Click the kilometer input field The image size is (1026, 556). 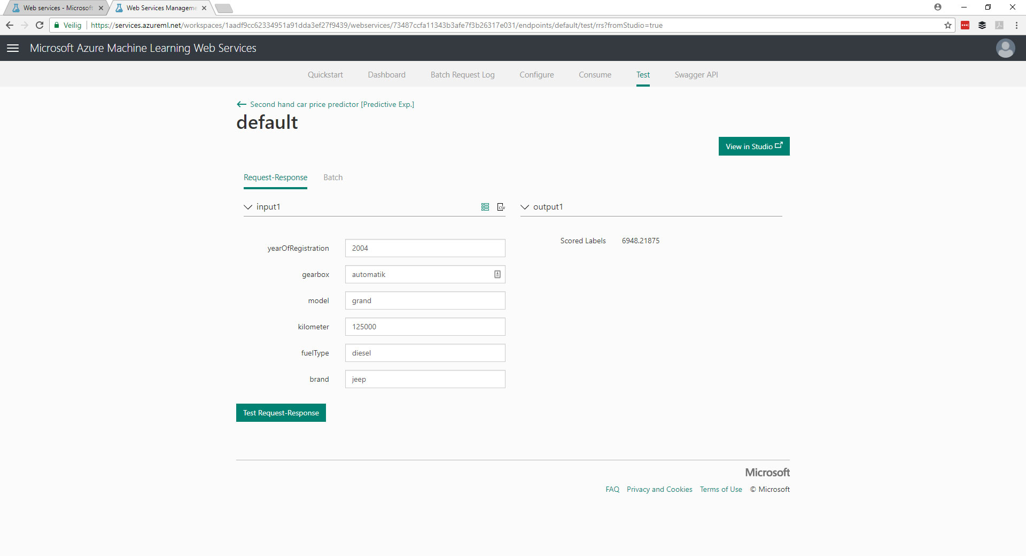tap(425, 327)
